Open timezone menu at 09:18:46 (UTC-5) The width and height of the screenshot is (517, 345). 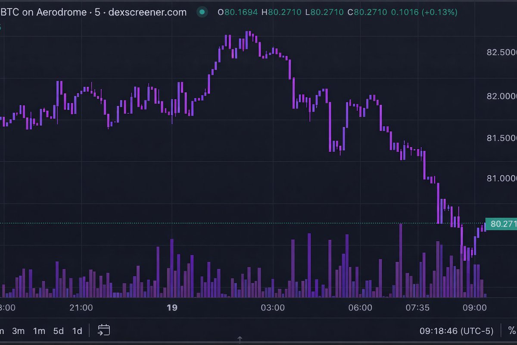click(x=456, y=331)
